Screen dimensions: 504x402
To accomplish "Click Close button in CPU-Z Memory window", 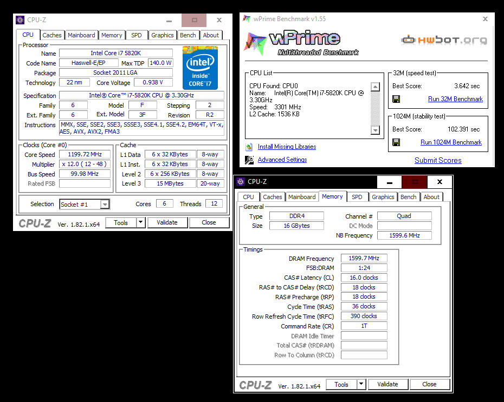I will coord(429,384).
